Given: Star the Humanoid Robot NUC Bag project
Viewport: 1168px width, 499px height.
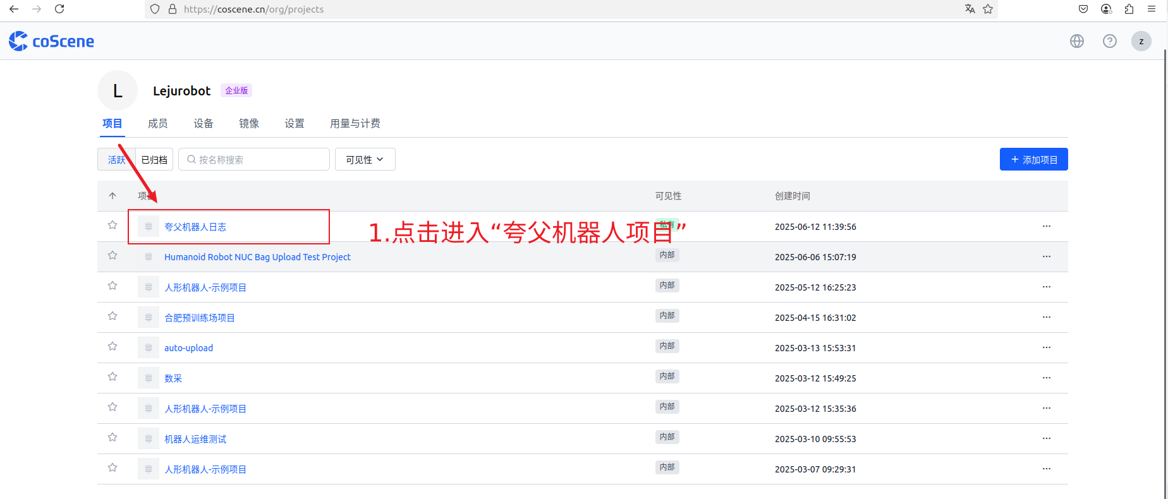Looking at the screenshot, I should click(113, 255).
